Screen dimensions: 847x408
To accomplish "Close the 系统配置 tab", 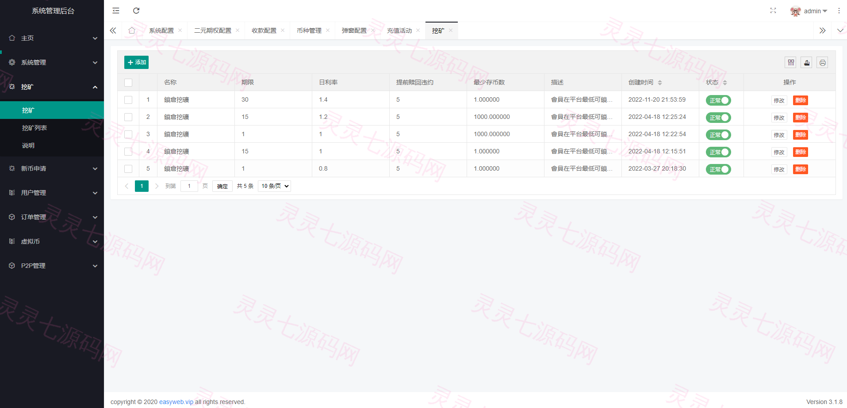I will tap(180, 31).
